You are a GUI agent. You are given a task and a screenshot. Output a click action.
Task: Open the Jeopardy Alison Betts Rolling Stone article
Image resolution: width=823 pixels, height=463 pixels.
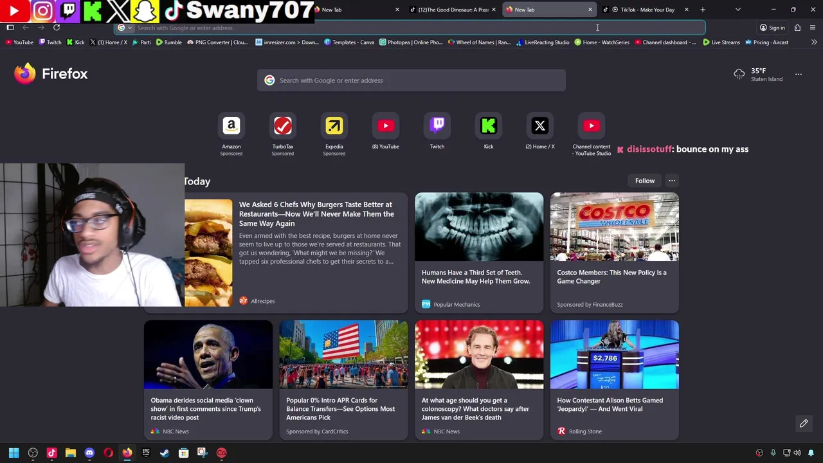(614, 380)
